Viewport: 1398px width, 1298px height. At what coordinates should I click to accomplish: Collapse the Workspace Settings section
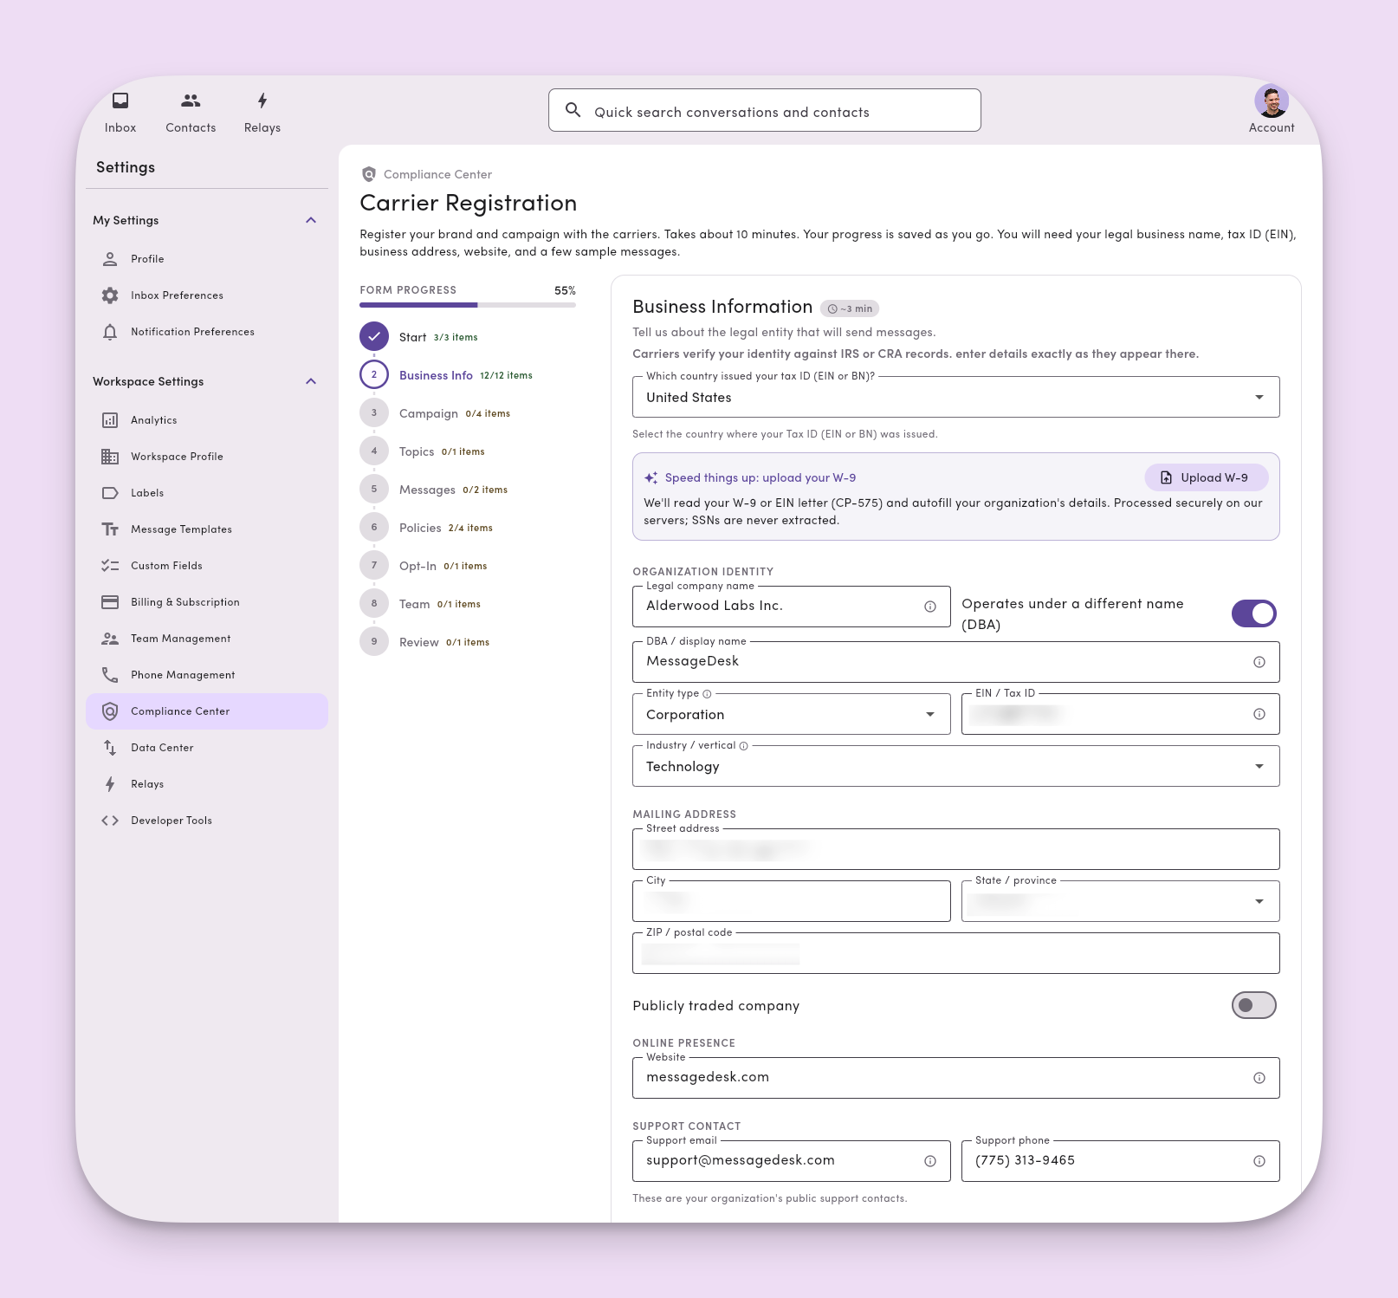tap(311, 381)
